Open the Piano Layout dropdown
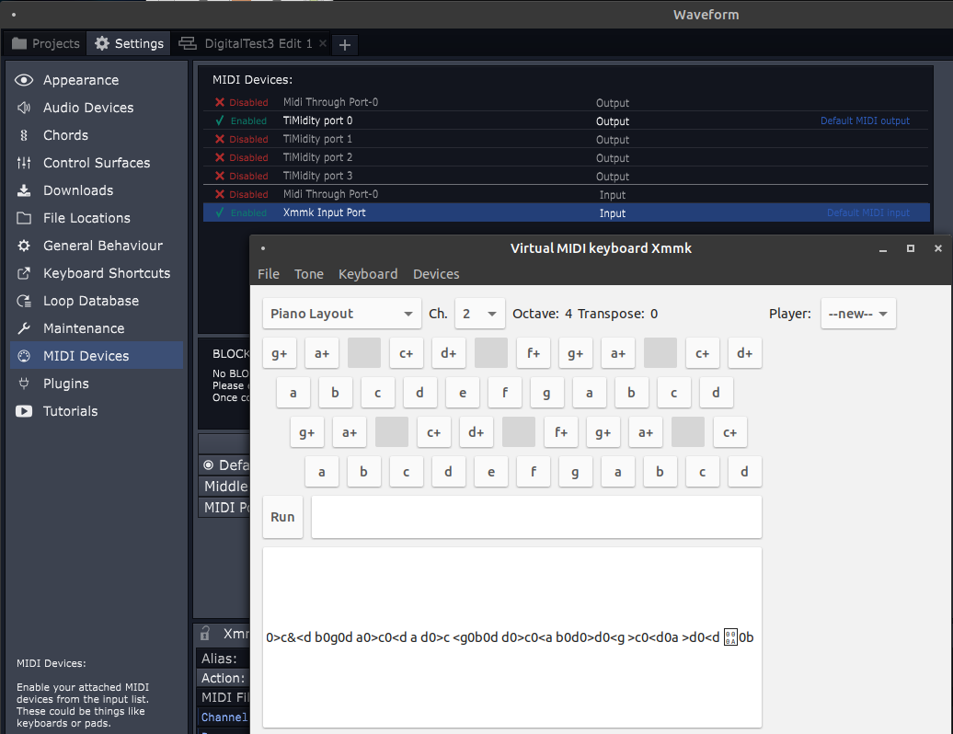Image resolution: width=953 pixels, height=734 pixels. (341, 314)
